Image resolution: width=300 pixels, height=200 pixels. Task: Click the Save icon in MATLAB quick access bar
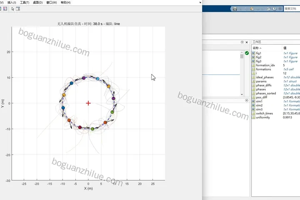[235, 9]
